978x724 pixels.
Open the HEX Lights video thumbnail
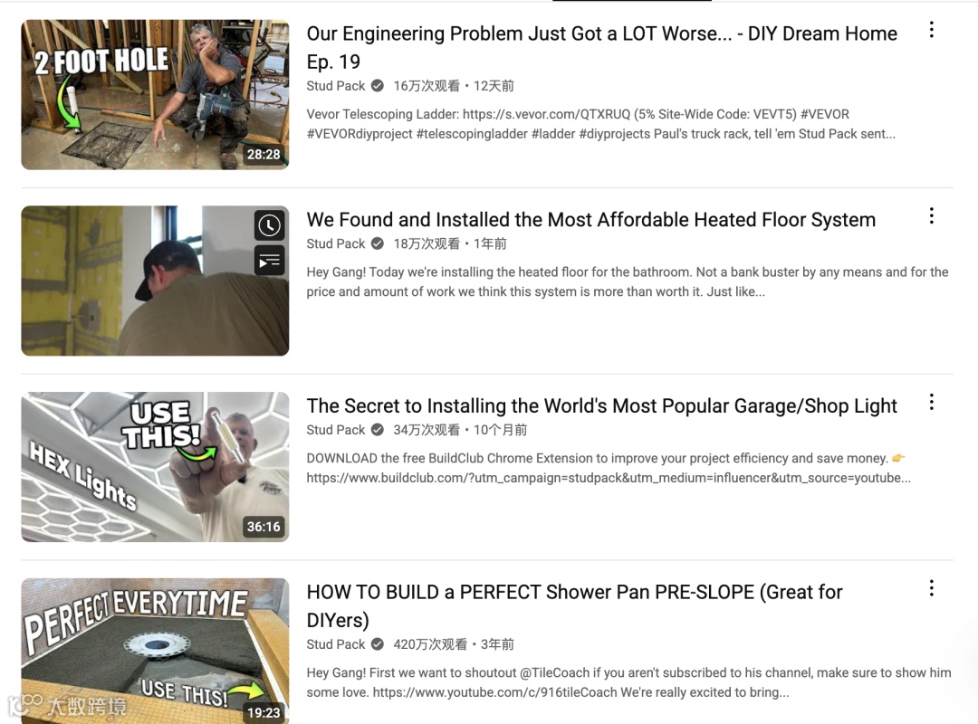click(x=156, y=467)
